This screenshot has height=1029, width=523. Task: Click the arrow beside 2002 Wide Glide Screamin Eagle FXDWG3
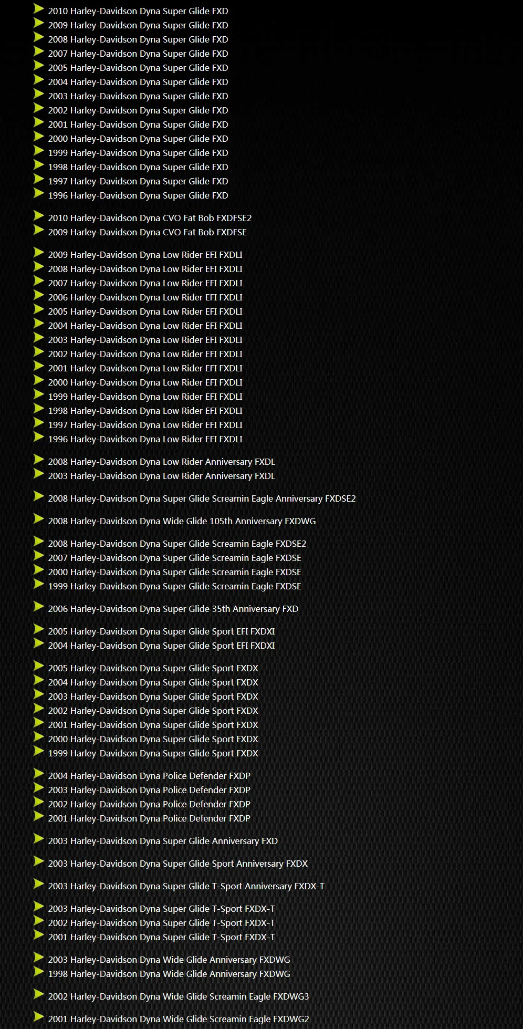[x=39, y=994]
